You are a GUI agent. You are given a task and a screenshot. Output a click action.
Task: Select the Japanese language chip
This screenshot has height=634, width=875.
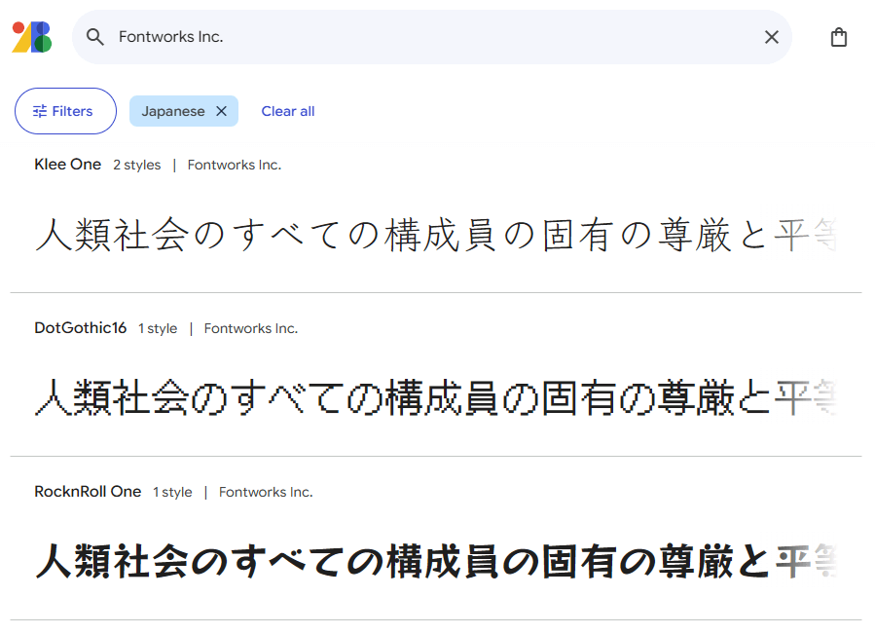(x=173, y=111)
